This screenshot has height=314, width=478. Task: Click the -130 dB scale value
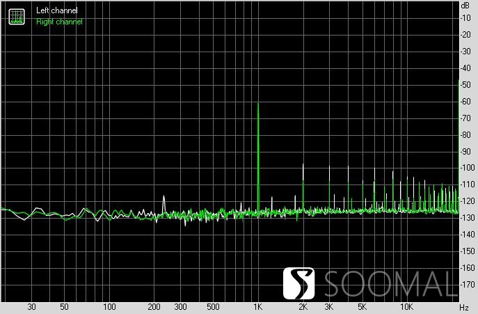(x=467, y=218)
